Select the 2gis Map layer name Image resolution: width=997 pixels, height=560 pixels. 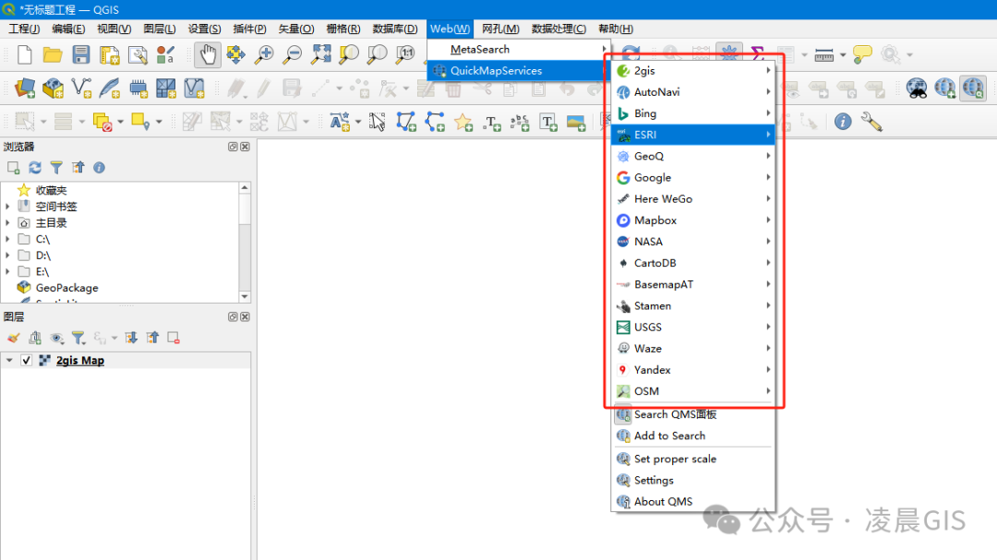click(x=80, y=361)
